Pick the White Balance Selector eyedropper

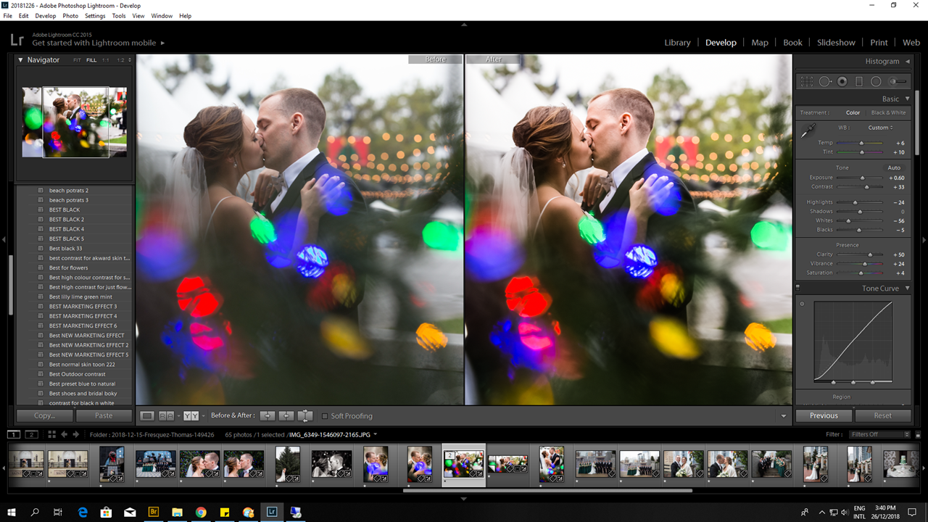pyautogui.click(x=807, y=130)
